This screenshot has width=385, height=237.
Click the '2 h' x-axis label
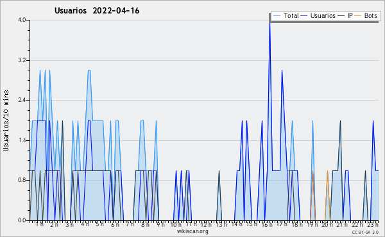coord(55,224)
